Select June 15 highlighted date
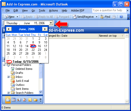 click(33, 46)
